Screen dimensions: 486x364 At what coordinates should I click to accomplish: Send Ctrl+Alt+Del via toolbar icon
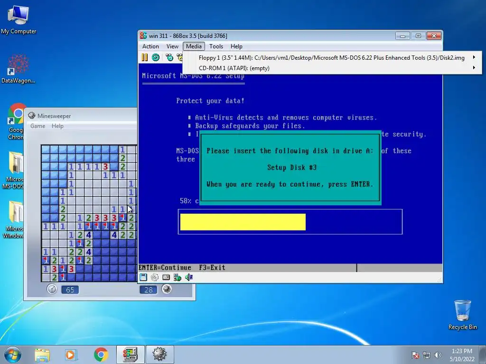(x=169, y=57)
